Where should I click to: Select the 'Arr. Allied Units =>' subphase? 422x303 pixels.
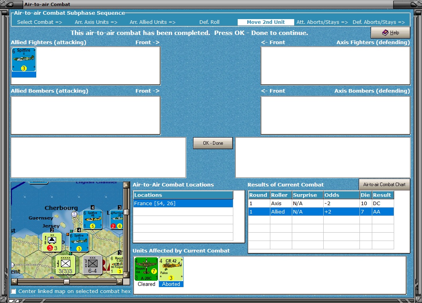(x=152, y=22)
